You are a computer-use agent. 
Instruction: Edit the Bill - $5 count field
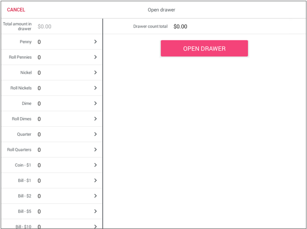pyautogui.click(x=61, y=212)
